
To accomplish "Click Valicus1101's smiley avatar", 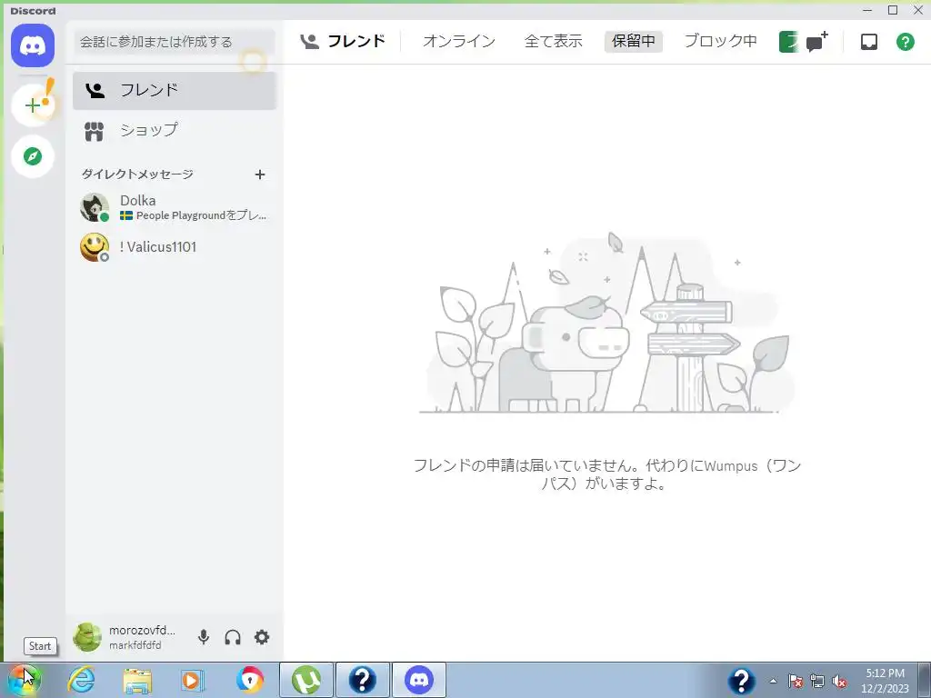I will [x=95, y=247].
